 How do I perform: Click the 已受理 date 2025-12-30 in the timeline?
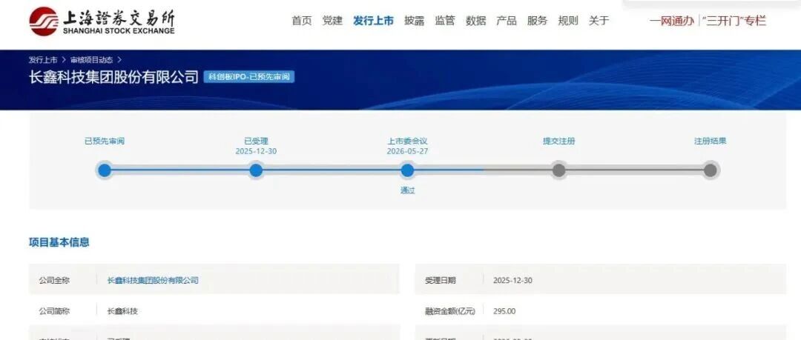(x=256, y=152)
